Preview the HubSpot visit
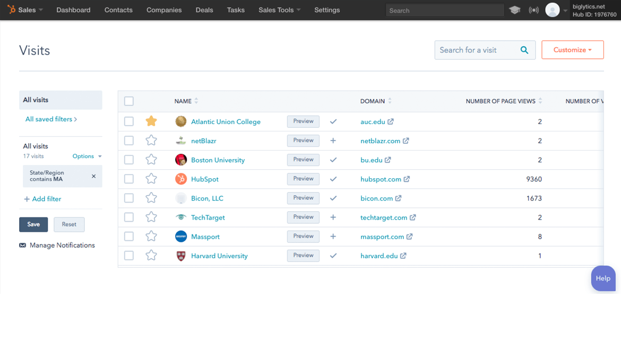Screen dimensions: 621x349 (x=303, y=179)
